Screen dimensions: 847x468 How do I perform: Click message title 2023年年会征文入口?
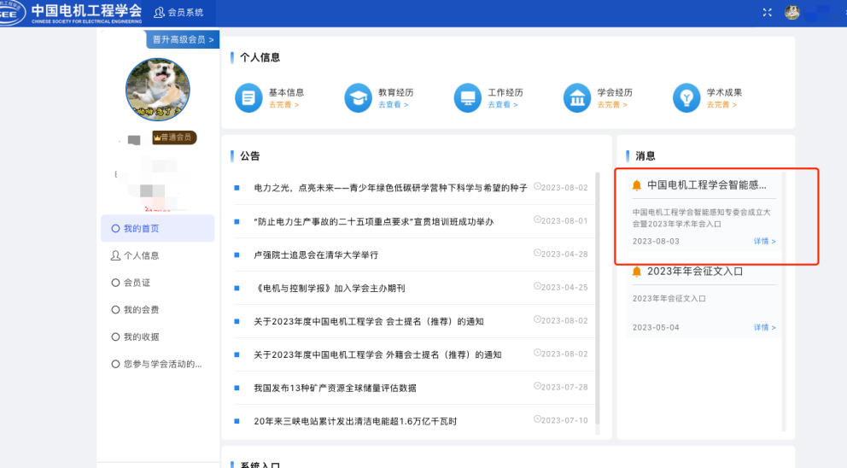(x=695, y=272)
